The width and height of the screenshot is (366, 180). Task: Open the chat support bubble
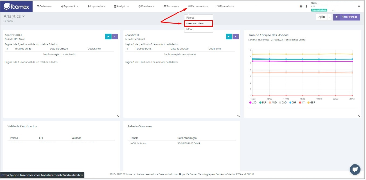[x=355, y=169]
